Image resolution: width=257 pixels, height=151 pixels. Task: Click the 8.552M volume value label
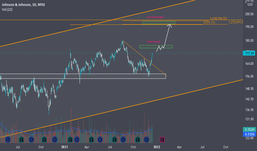250,130
